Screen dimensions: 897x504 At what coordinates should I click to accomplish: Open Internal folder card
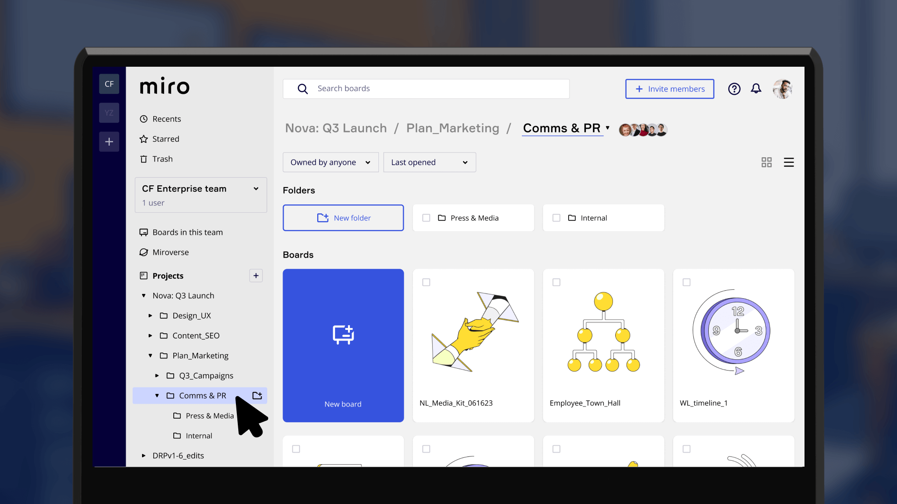point(604,218)
